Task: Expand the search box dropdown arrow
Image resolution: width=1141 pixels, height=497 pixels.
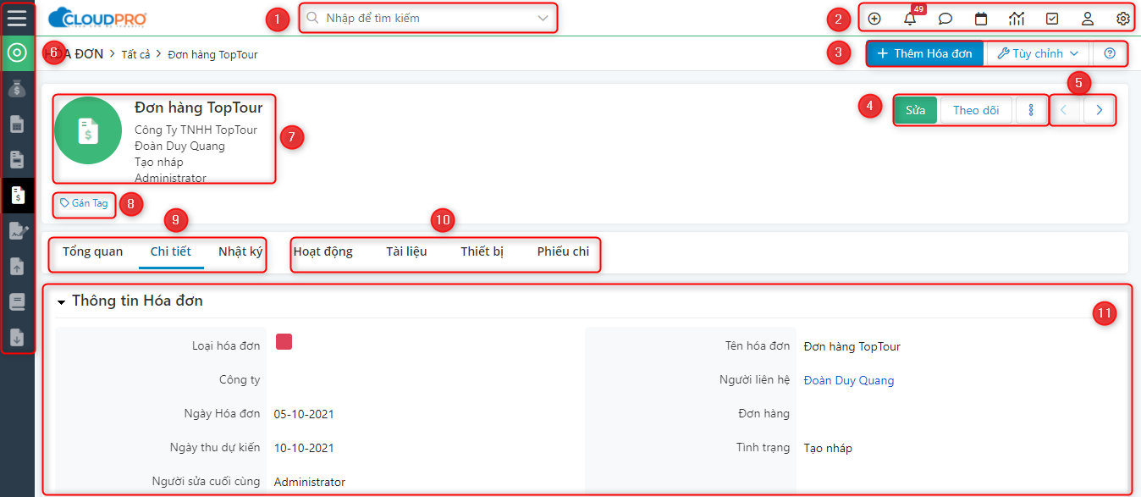Action: (543, 18)
